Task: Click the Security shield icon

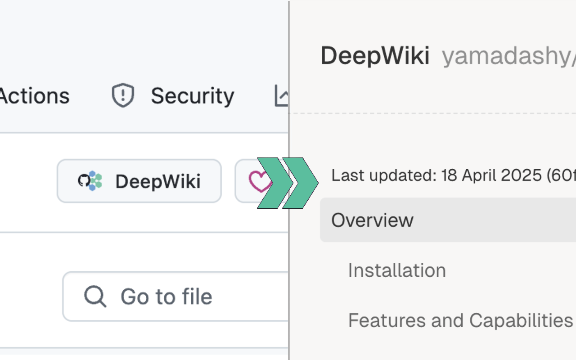Action: coord(123,96)
